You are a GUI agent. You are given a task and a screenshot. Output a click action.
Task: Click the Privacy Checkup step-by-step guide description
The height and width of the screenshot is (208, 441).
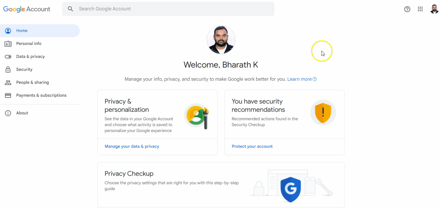pyautogui.click(x=172, y=186)
